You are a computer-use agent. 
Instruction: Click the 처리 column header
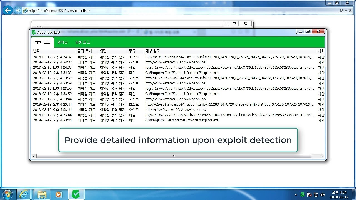coord(321,51)
